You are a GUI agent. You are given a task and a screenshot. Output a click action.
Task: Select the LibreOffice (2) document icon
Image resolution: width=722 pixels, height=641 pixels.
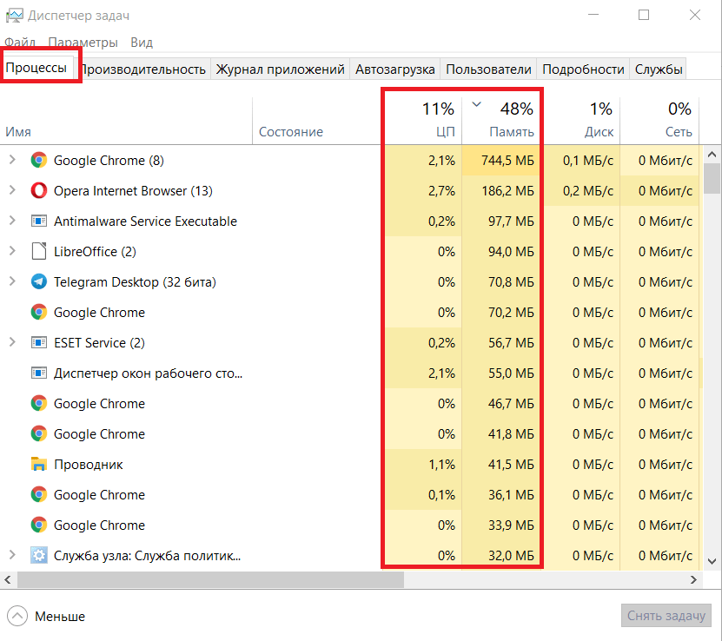(x=39, y=251)
